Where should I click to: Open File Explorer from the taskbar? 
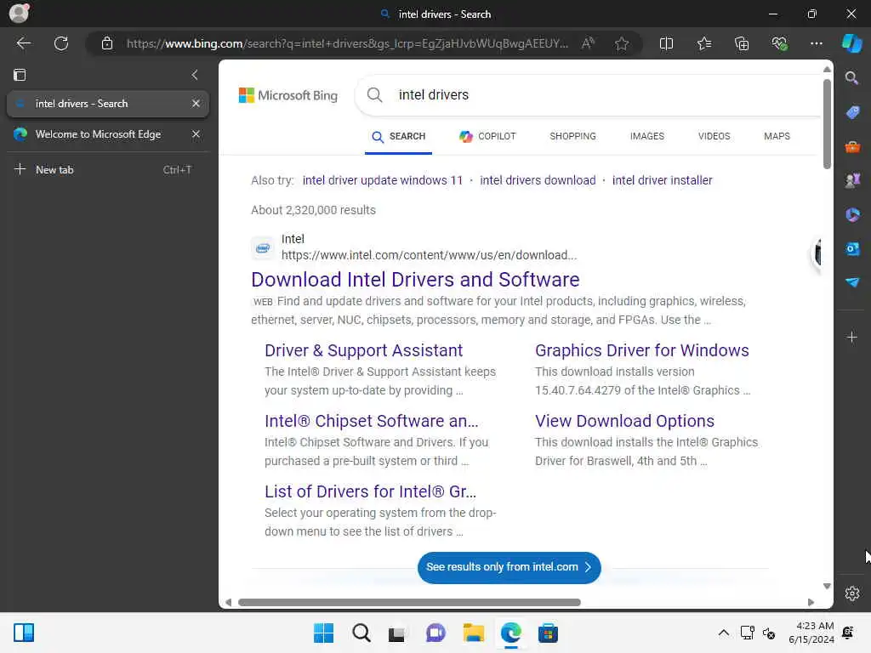[x=473, y=633]
